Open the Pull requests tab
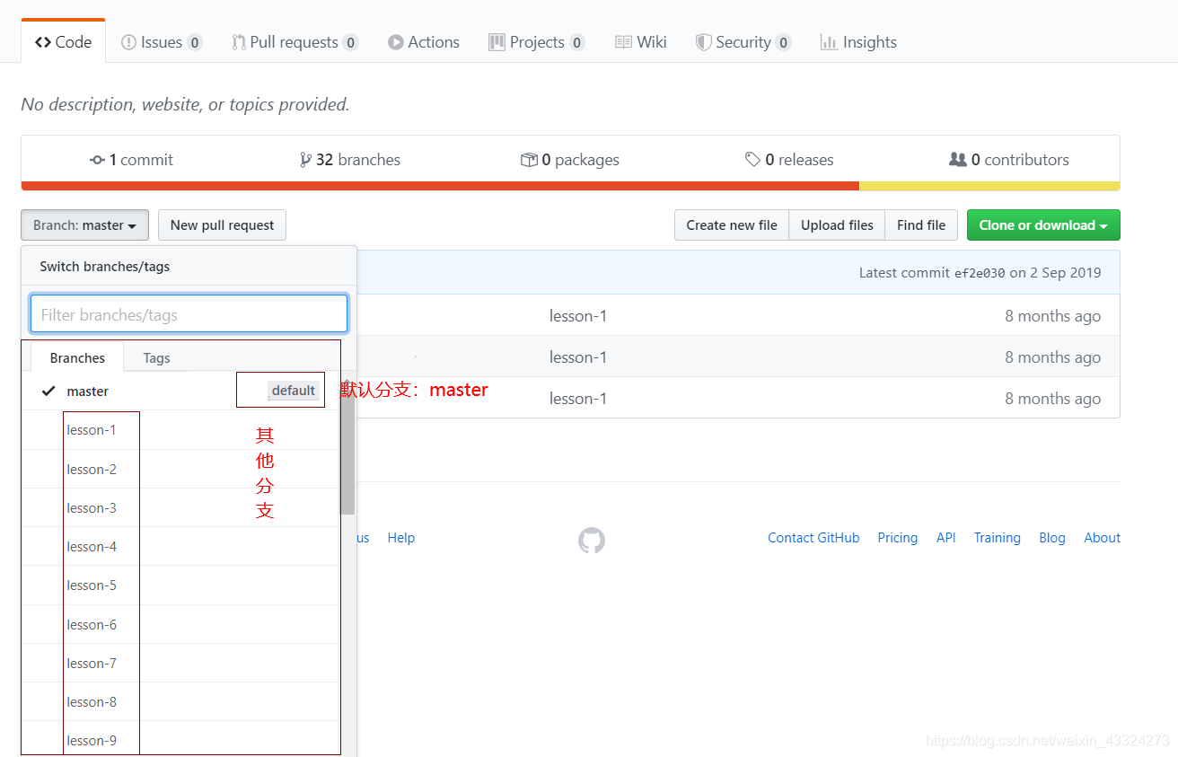1178x757 pixels. click(294, 42)
